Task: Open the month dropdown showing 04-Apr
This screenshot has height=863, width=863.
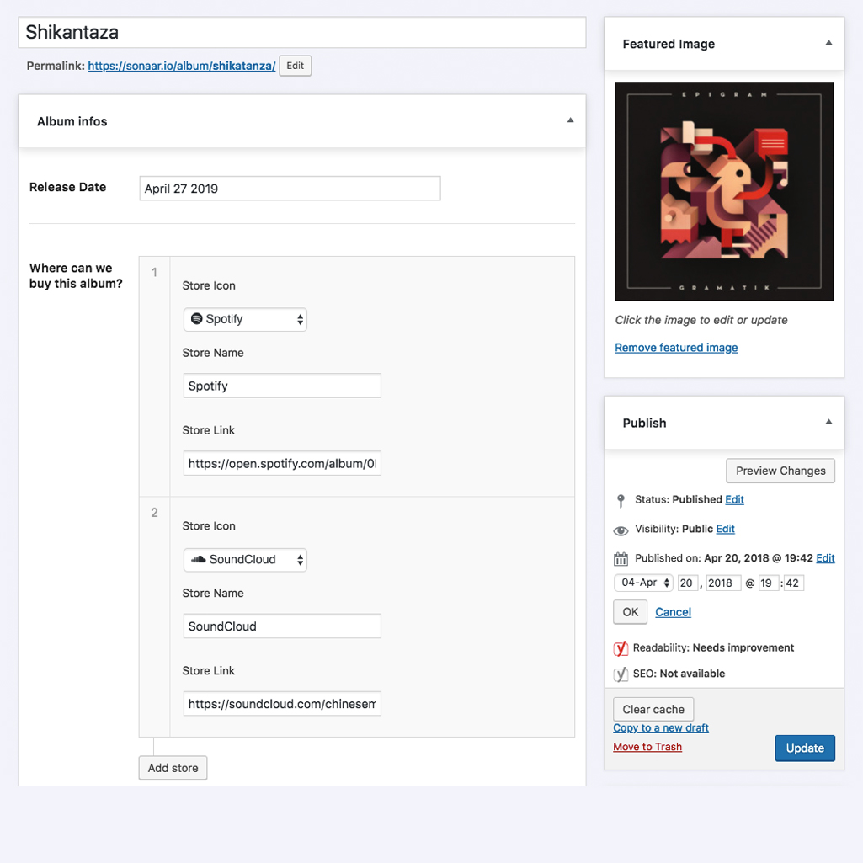Action: pyautogui.click(x=643, y=582)
